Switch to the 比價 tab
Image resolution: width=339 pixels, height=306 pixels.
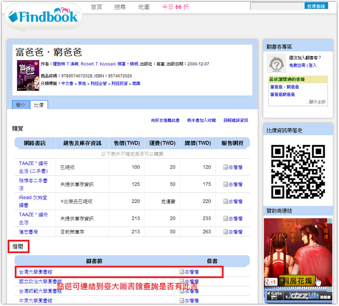(x=39, y=105)
